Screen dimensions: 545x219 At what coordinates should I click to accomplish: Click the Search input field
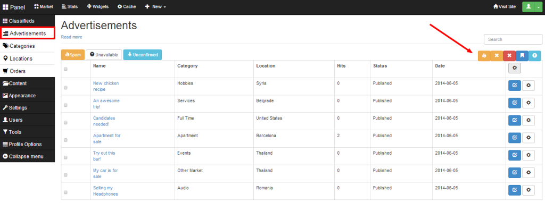click(x=513, y=39)
